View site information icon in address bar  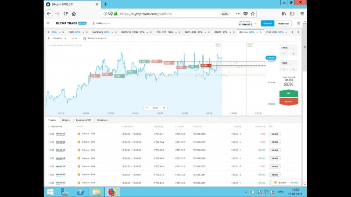105,14
